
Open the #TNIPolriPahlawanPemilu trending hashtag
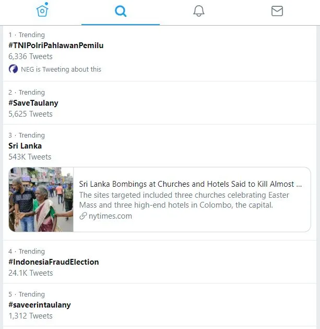point(56,46)
